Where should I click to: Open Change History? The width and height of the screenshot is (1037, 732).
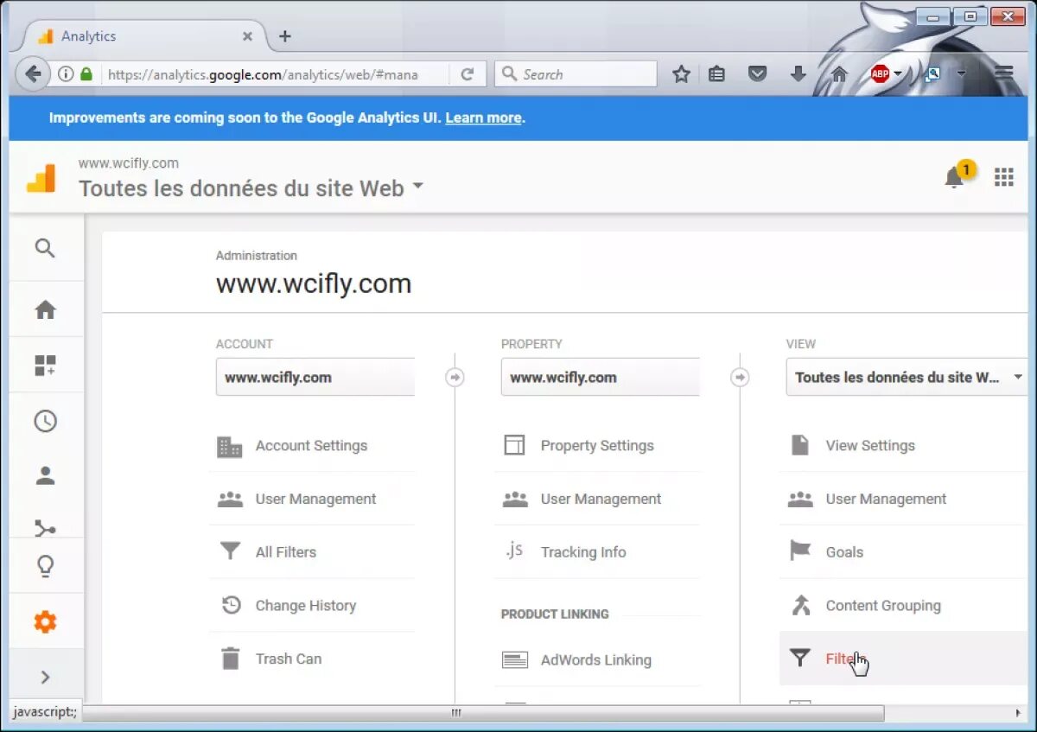point(312,606)
